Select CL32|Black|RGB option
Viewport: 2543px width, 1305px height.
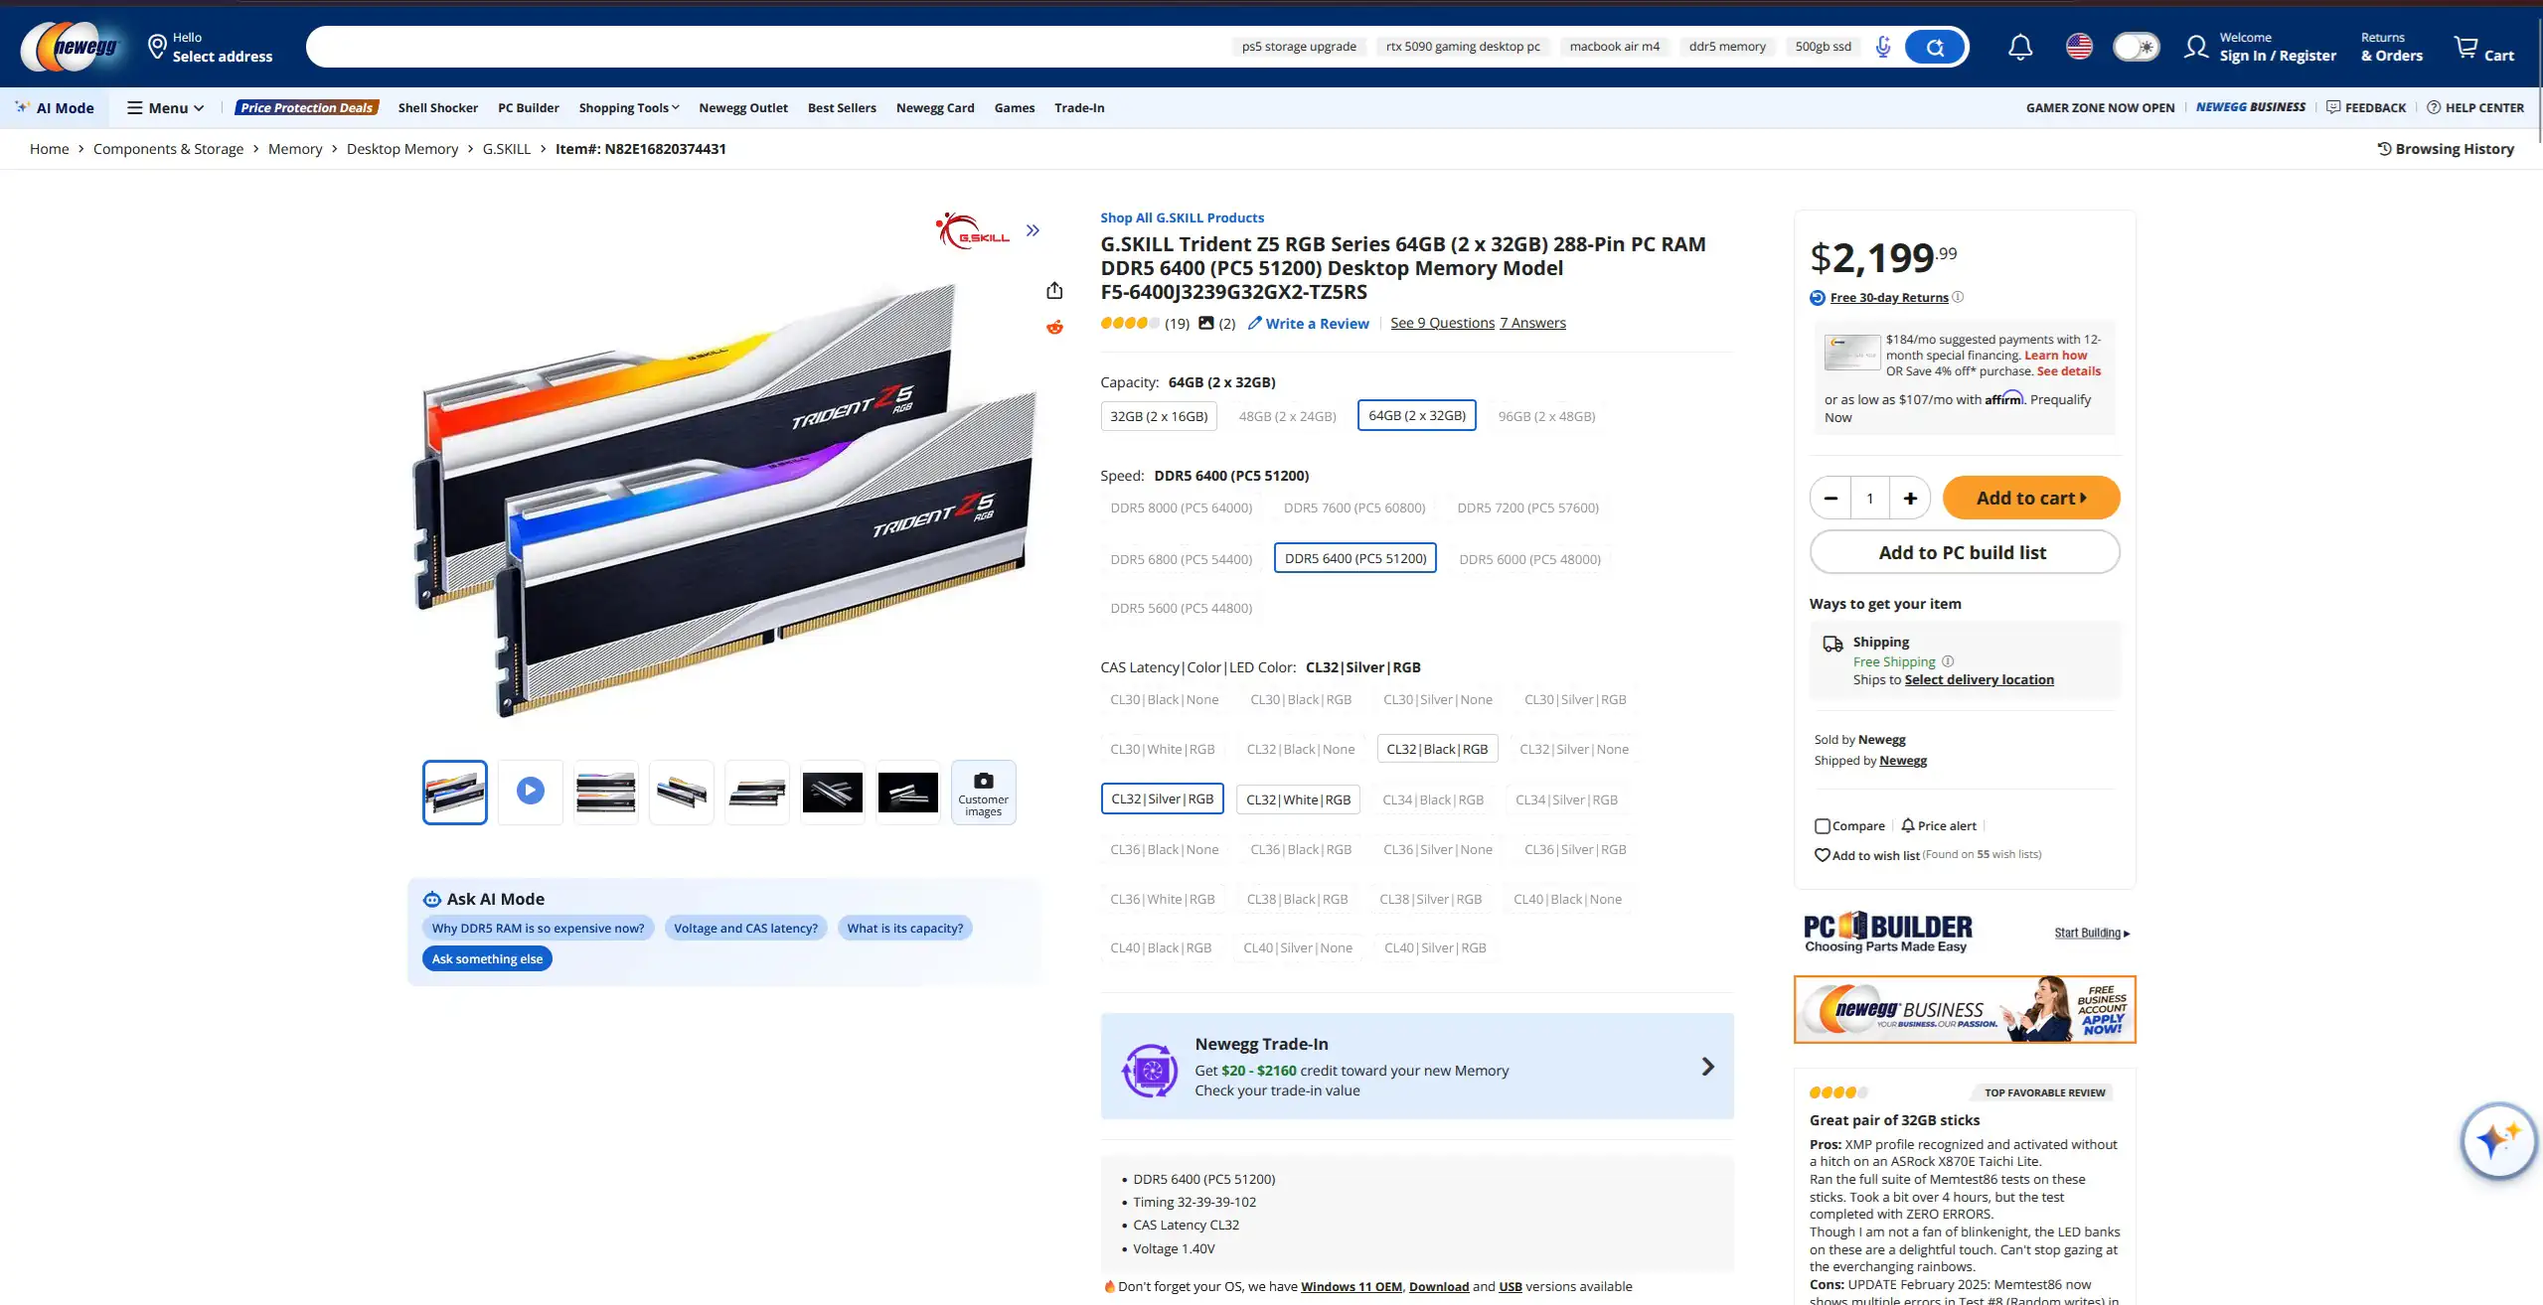point(1437,749)
